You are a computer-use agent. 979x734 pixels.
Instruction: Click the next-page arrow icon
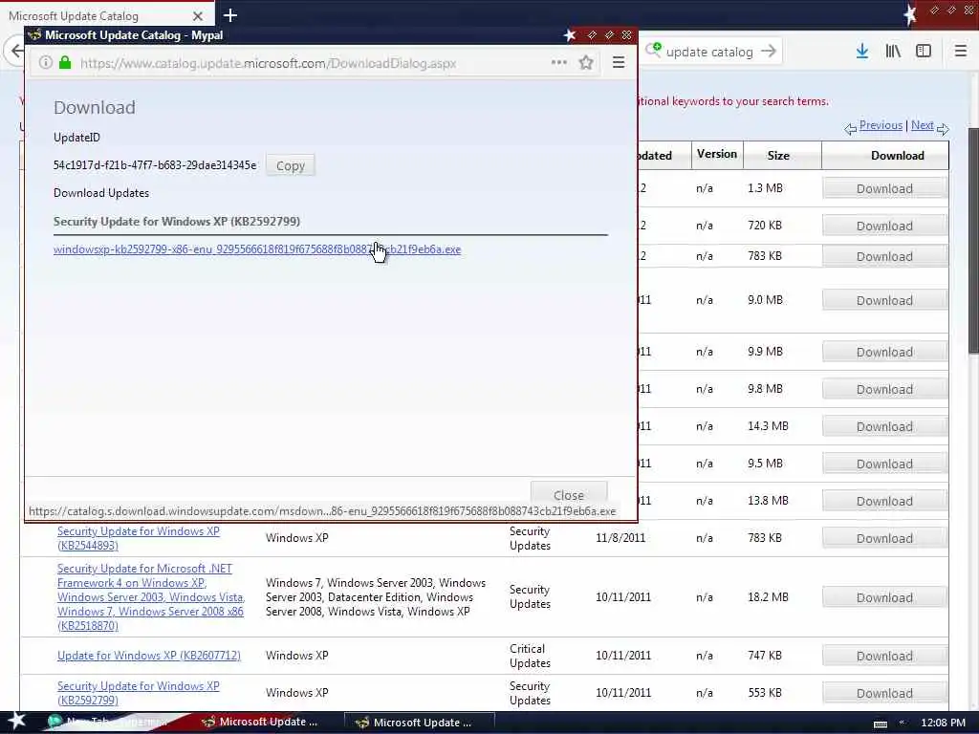tap(943, 129)
